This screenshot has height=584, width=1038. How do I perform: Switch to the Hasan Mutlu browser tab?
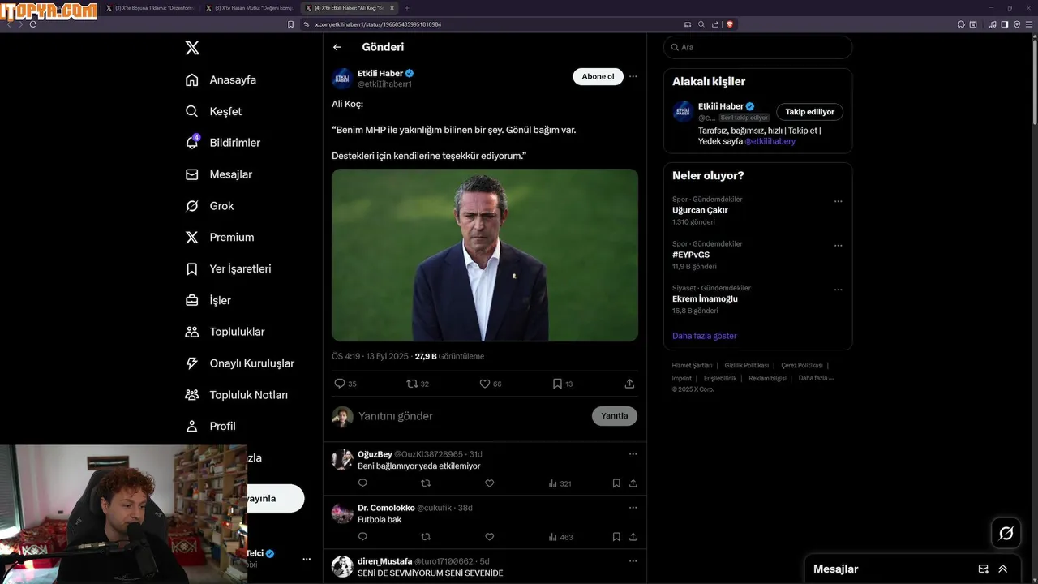tap(249, 8)
